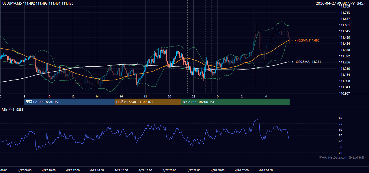Click hour tick 18 below the price chart
Viewport: 369px width, 173px height.
click(145, 96)
